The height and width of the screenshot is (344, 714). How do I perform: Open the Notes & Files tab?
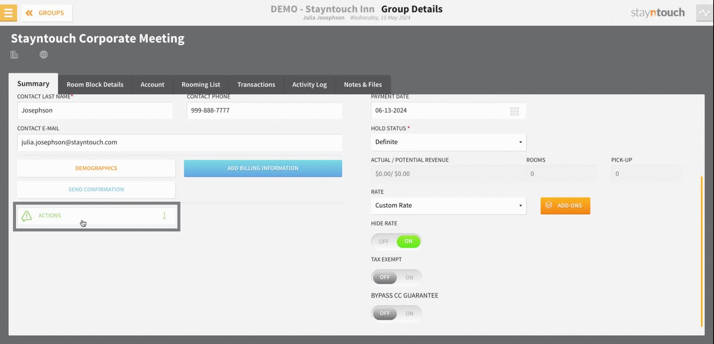click(363, 85)
